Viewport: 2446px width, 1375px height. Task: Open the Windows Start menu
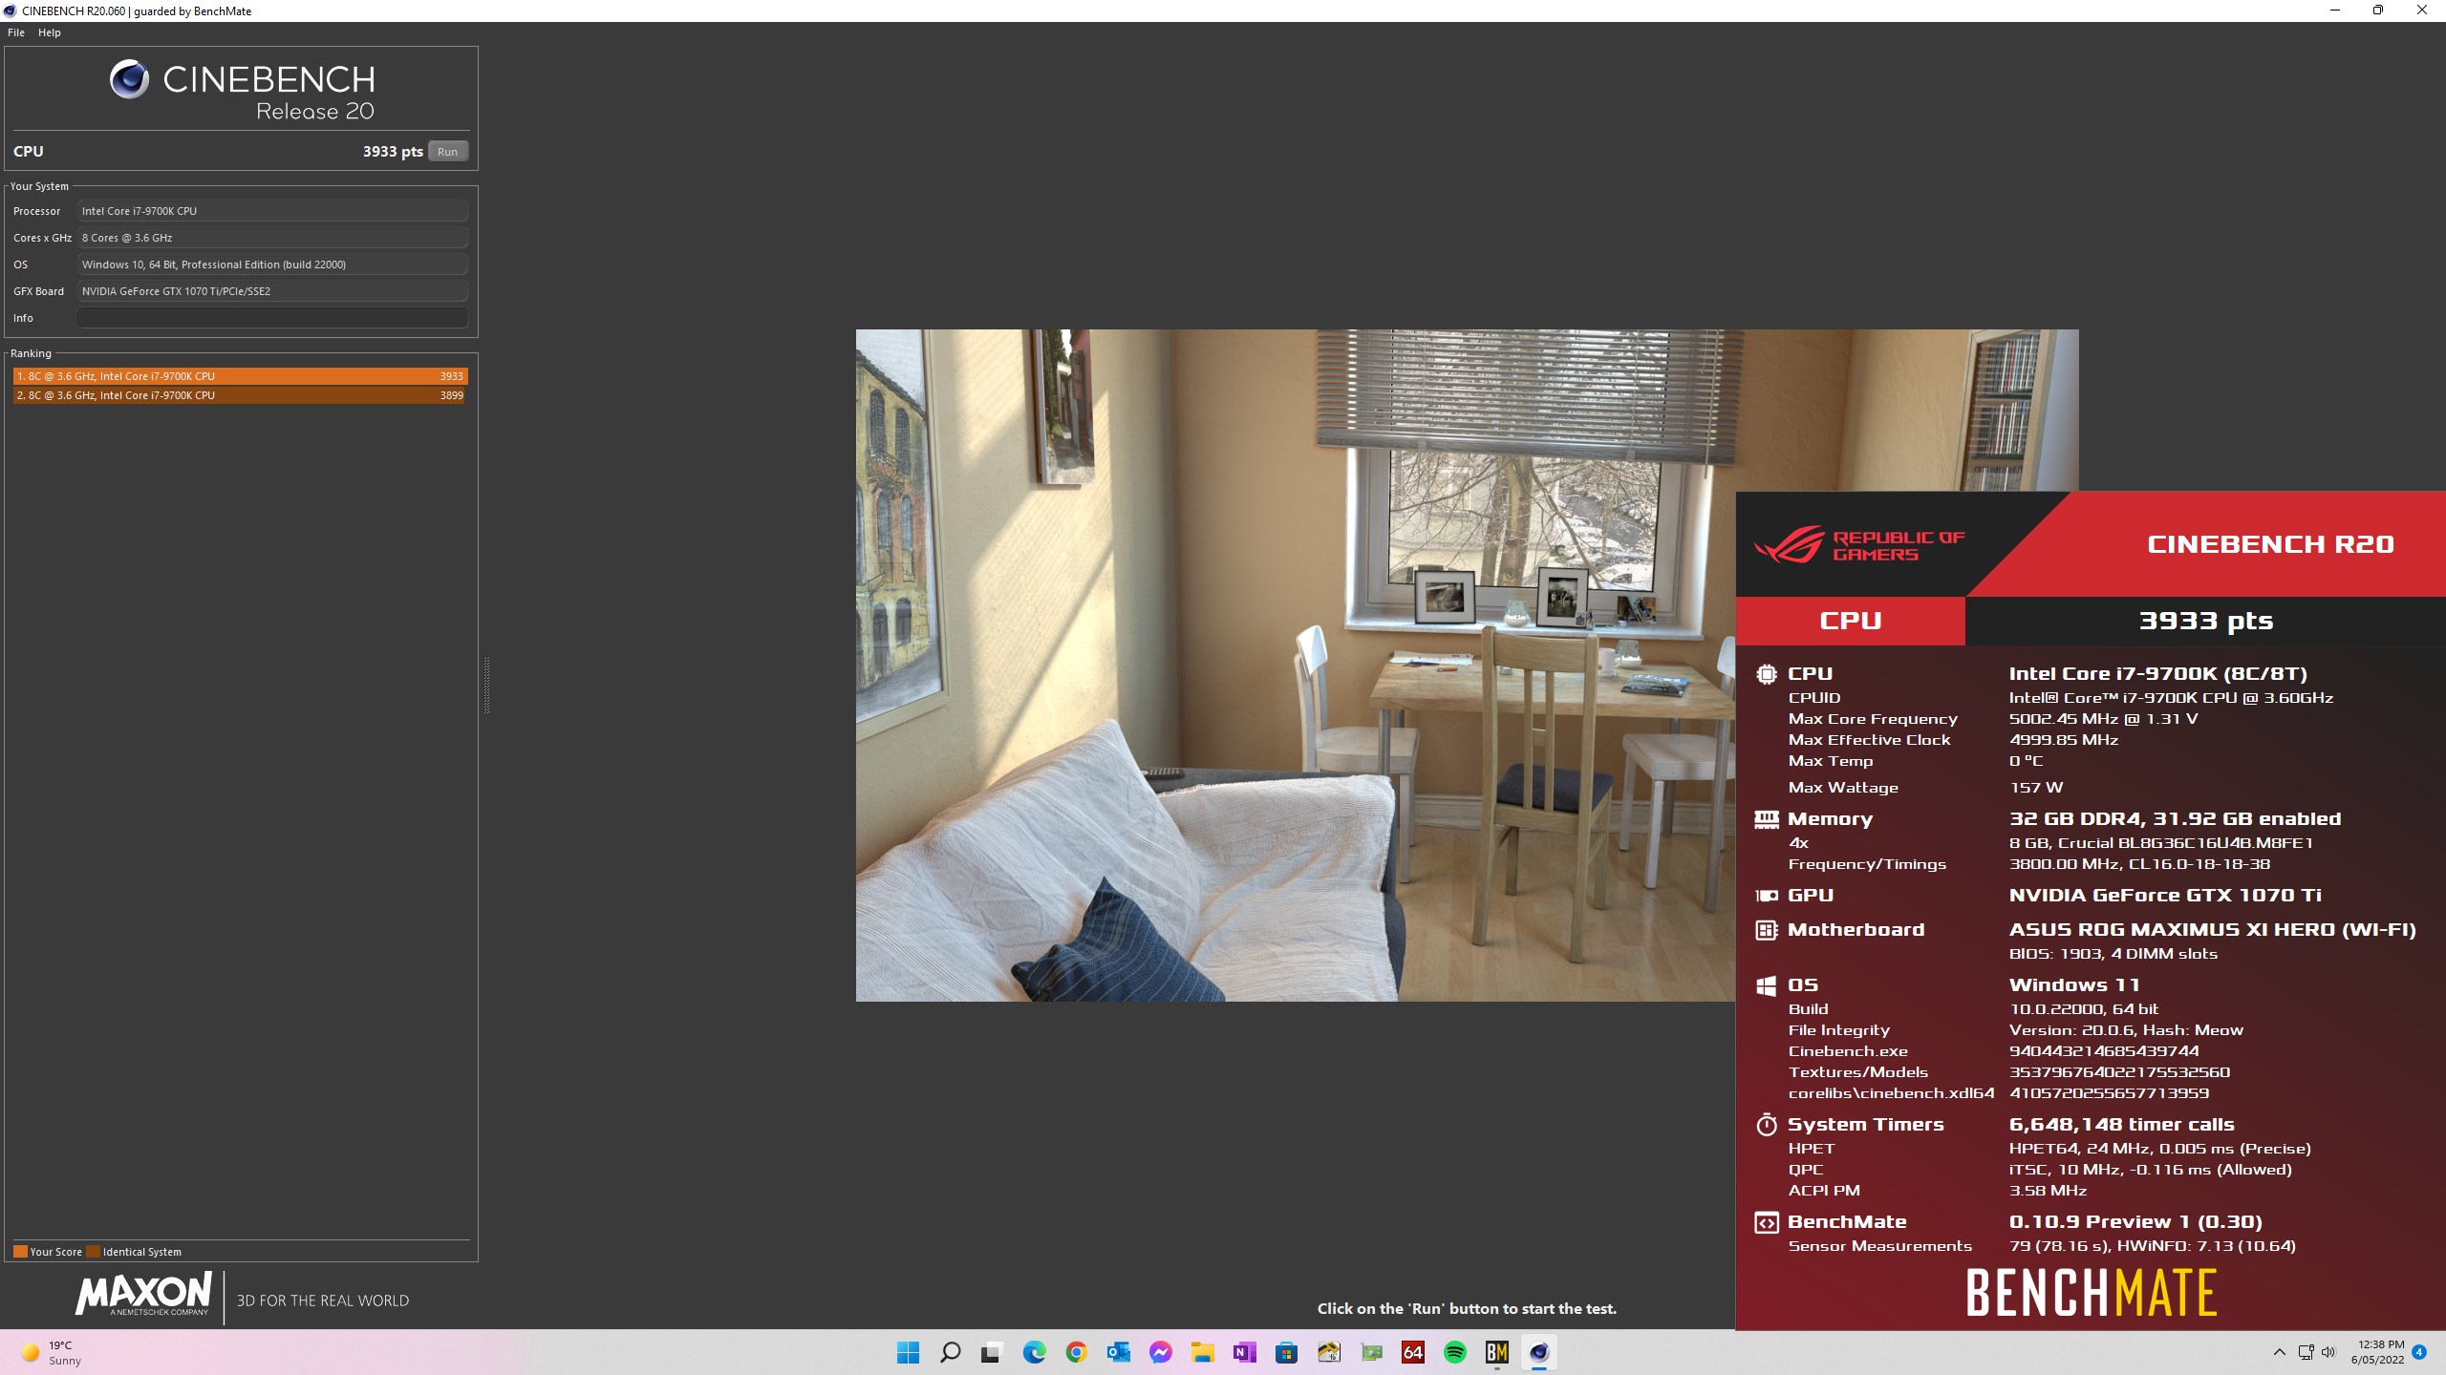click(908, 1352)
